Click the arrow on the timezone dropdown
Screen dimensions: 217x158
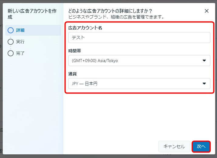(x=204, y=61)
